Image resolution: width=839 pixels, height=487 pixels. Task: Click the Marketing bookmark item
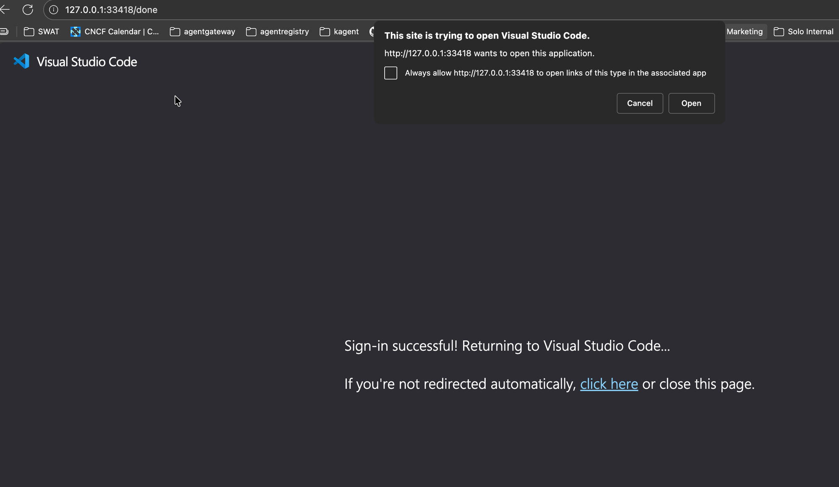tap(744, 32)
